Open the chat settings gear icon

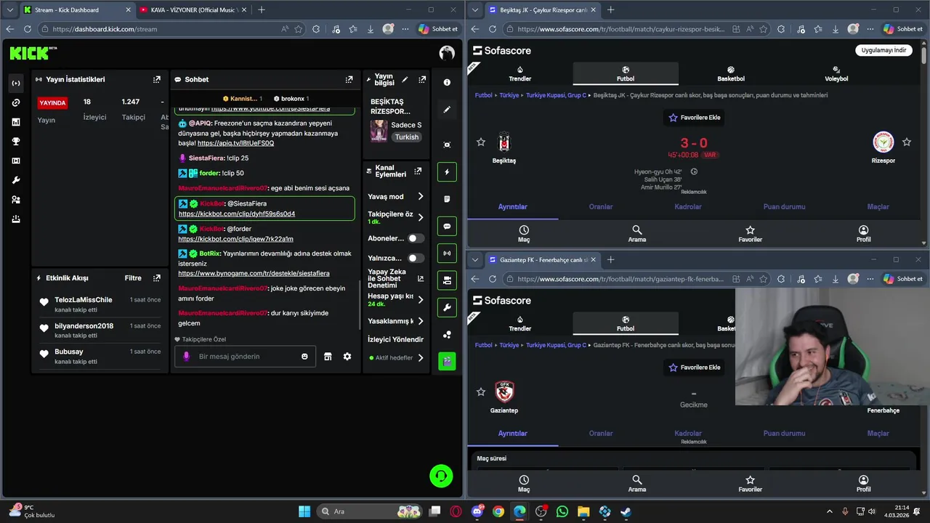pos(347,357)
